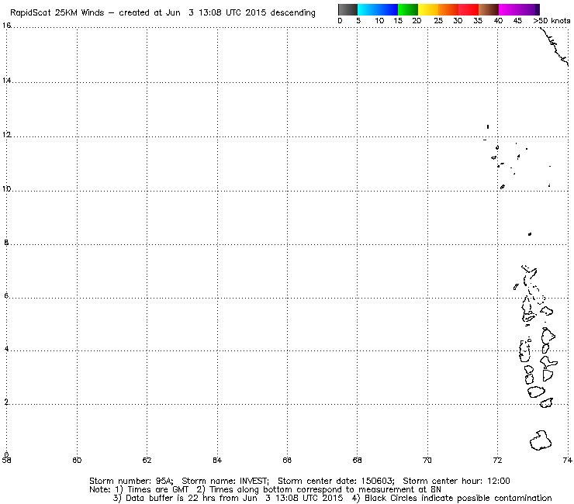Click the yellow 20-25 knots color band
574x504 pixels.
coord(428,9)
